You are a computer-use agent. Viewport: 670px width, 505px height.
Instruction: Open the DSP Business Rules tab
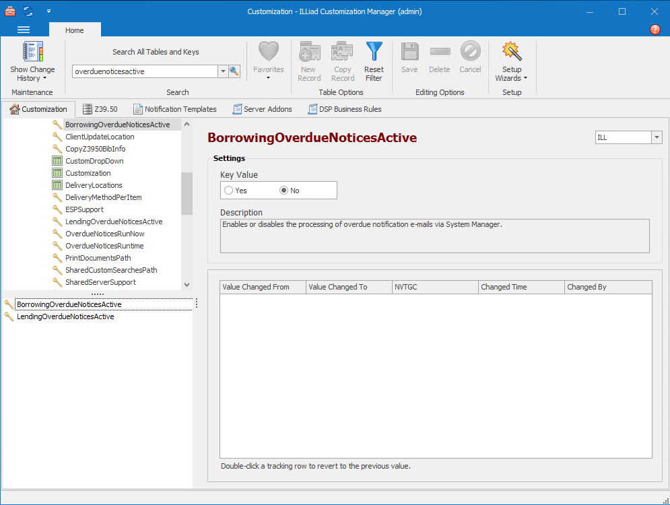pos(345,109)
